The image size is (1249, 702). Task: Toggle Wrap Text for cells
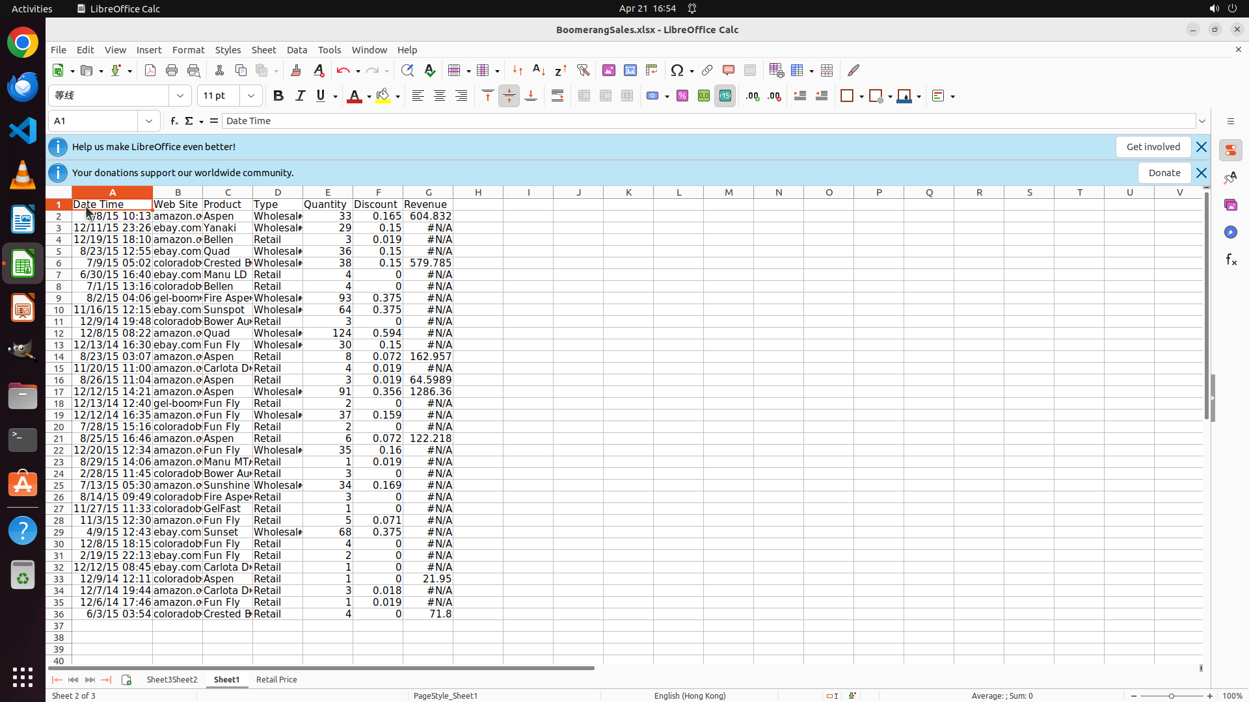[557, 96]
